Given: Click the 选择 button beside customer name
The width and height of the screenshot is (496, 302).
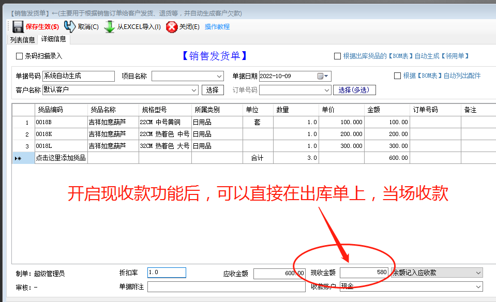Looking at the screenshot, I should click(x=214, y=89).
